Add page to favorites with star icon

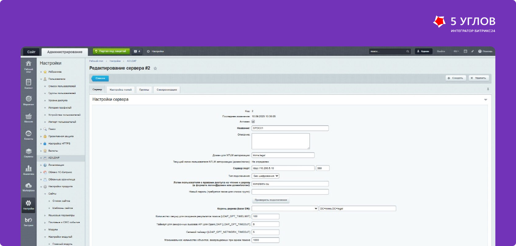click(155, 68)
